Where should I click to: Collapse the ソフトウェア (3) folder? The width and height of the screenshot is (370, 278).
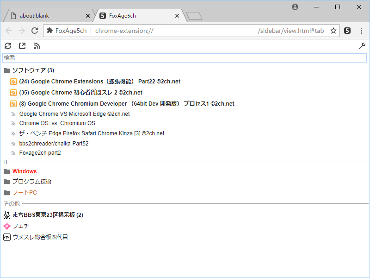tap(33, 70)
